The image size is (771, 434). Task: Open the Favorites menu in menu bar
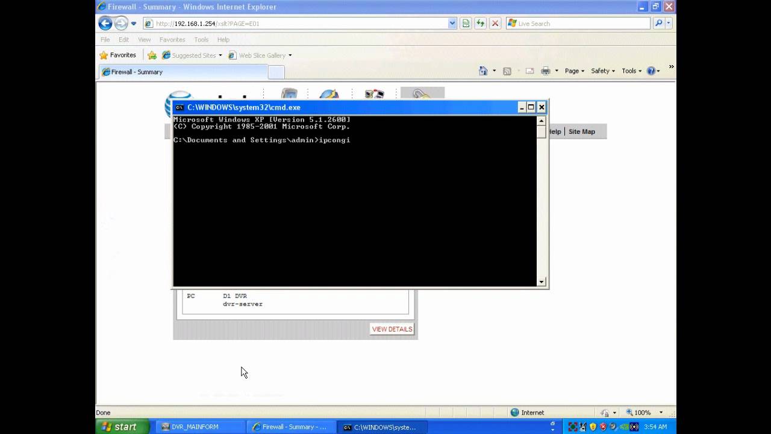(172, 40)
